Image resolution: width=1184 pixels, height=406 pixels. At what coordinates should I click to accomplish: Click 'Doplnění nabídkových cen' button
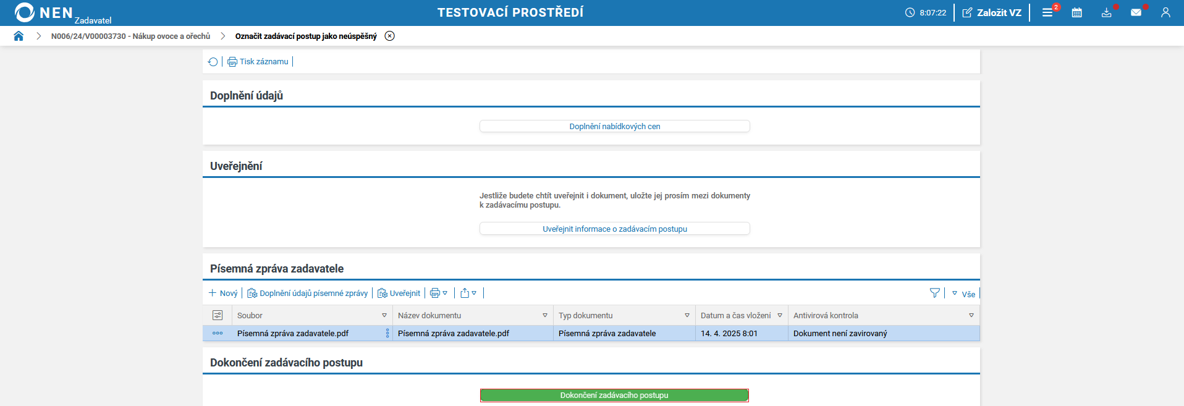pos(615,126)
